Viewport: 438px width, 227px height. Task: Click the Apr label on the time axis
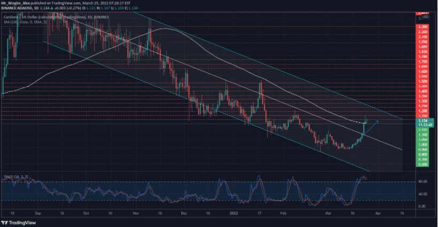pos(378,212)
